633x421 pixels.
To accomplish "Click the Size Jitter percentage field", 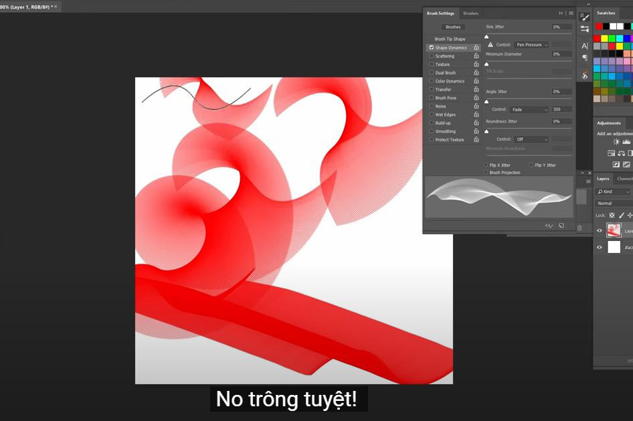I will 562,27.
